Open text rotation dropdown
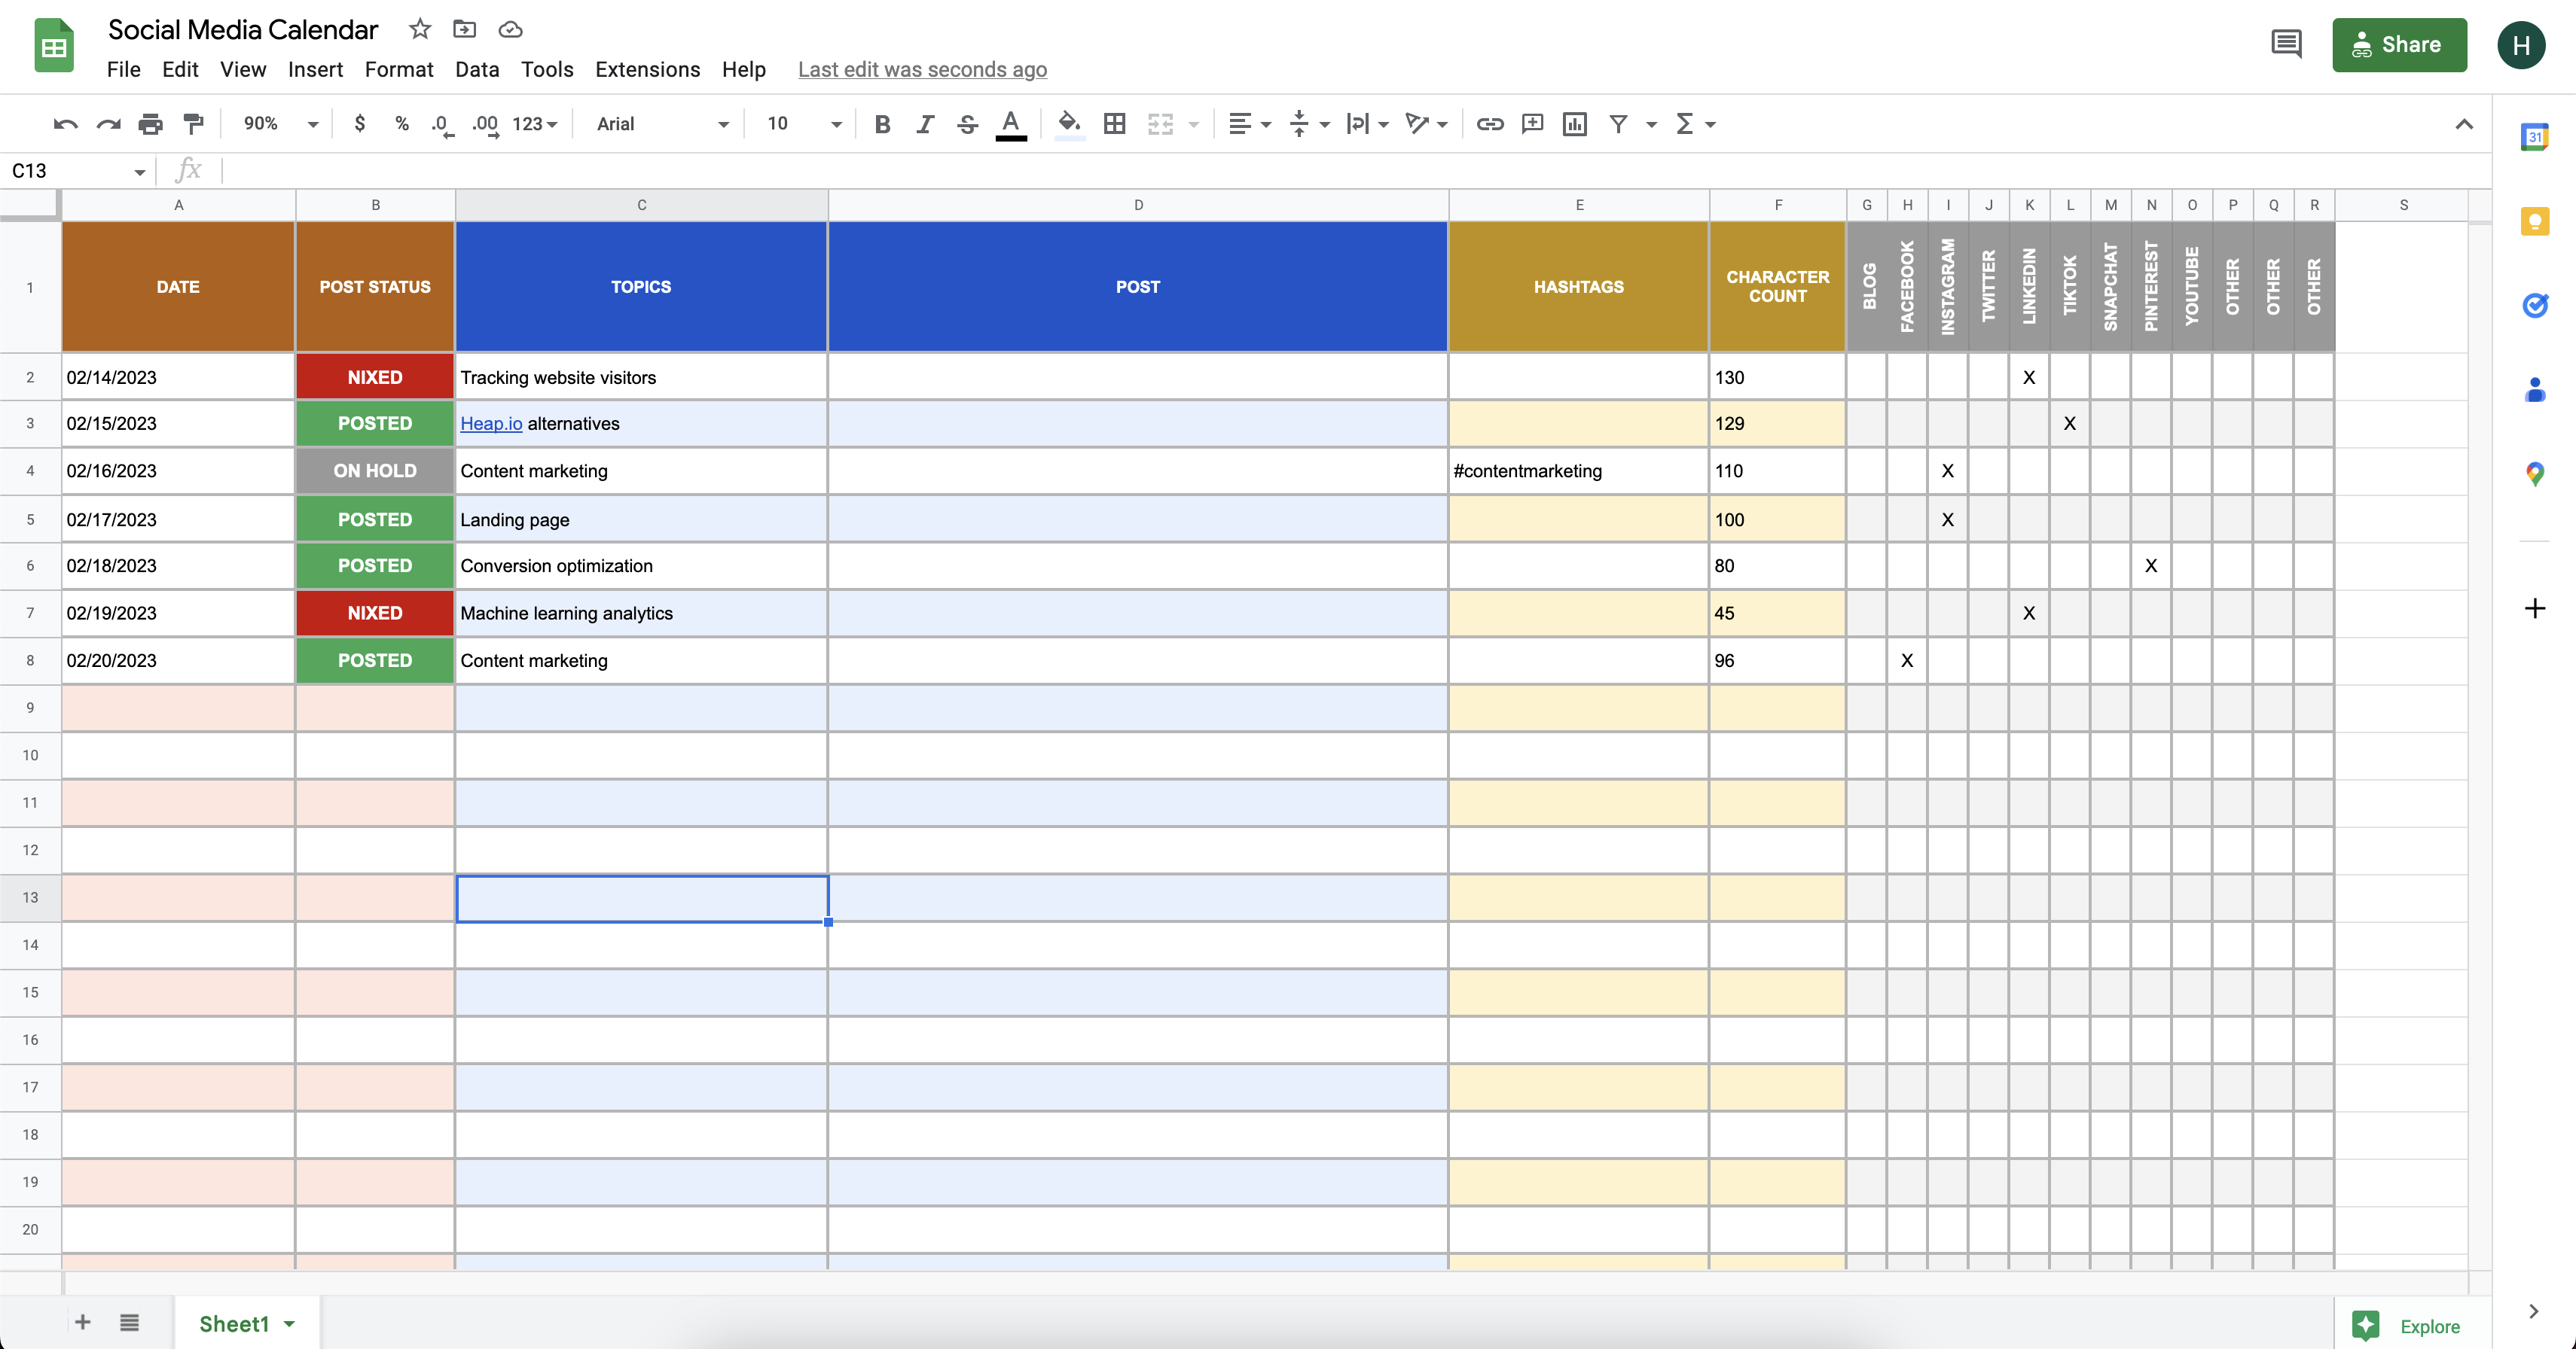Viewport: 2576px width, 1349px height. click(1426, 124)
